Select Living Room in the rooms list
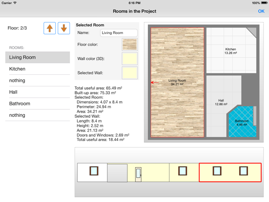Screen dimensions: 269x202 click(37, 58)
